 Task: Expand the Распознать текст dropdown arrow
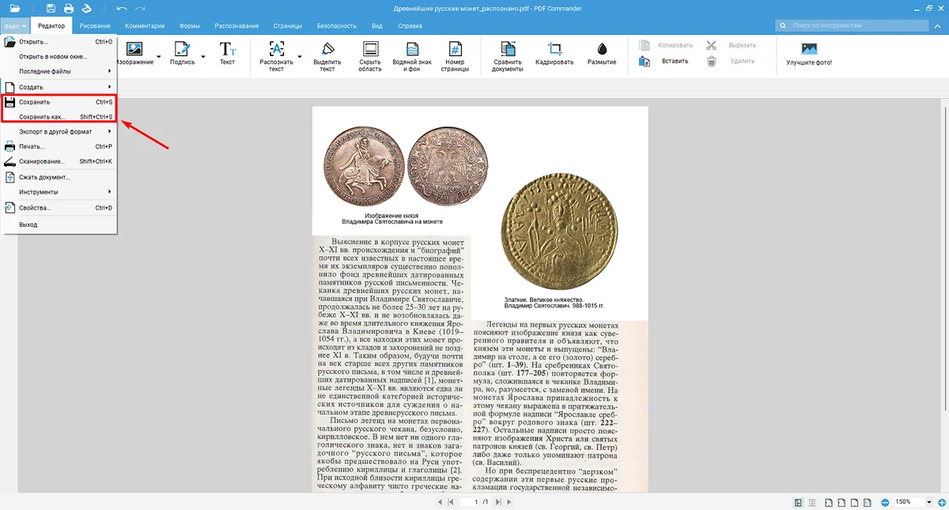point(300,56)
